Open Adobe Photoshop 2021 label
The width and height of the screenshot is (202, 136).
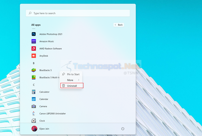tap(51, 34)
